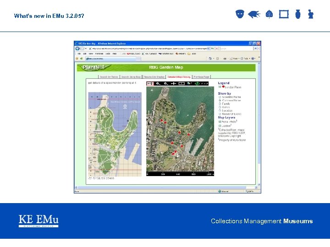The width and height of the screenshot is (330, 247).
Task: Select the zoom in magnifier map tool
Action: point(158,84)
